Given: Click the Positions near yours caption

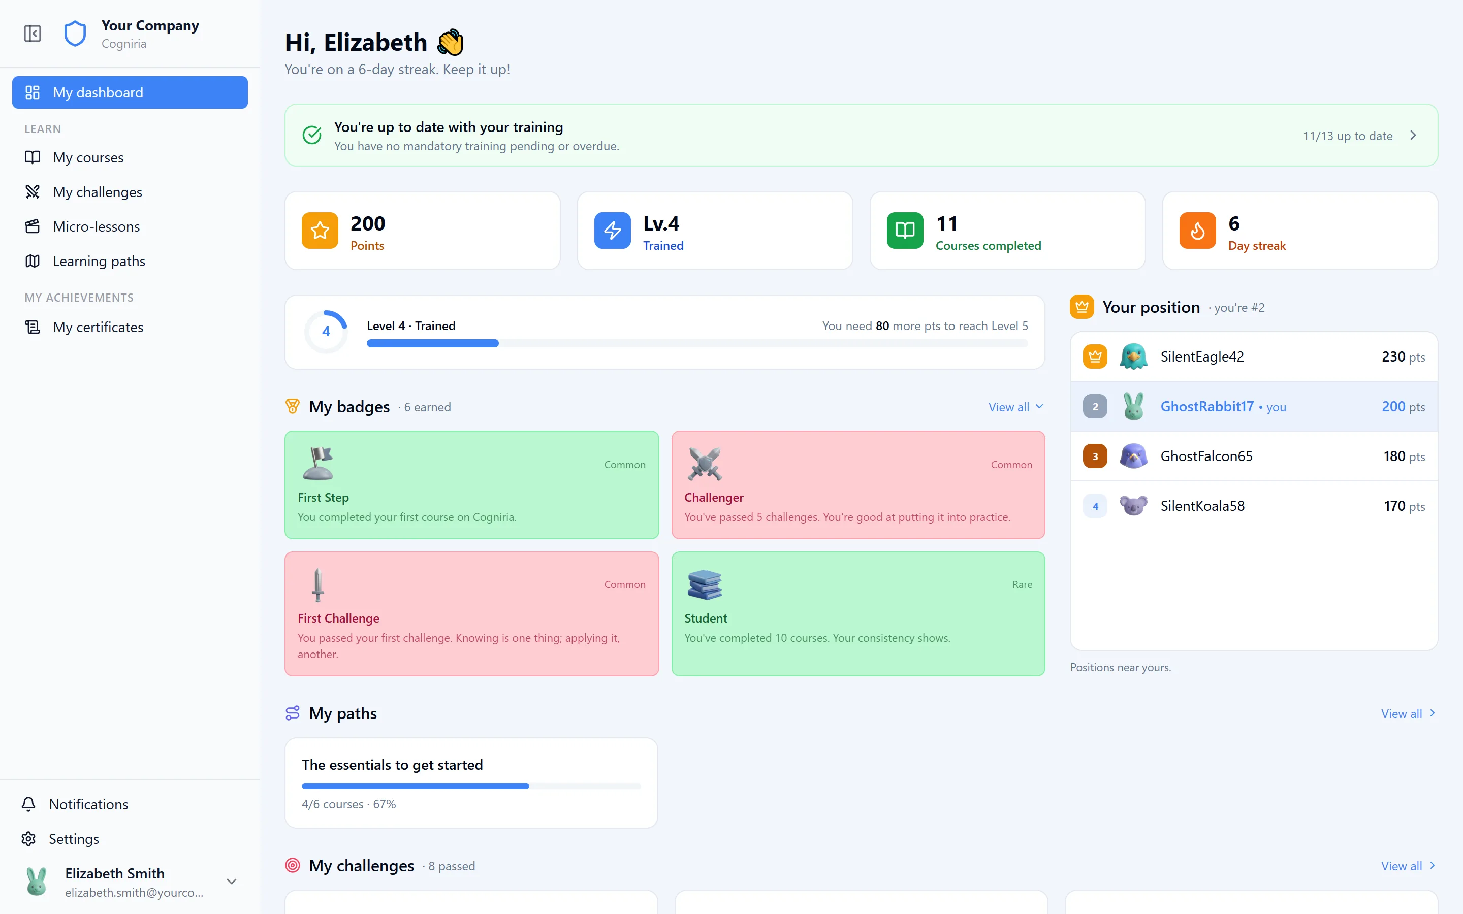Looking at the screenshot, I should click(1120, 667).
